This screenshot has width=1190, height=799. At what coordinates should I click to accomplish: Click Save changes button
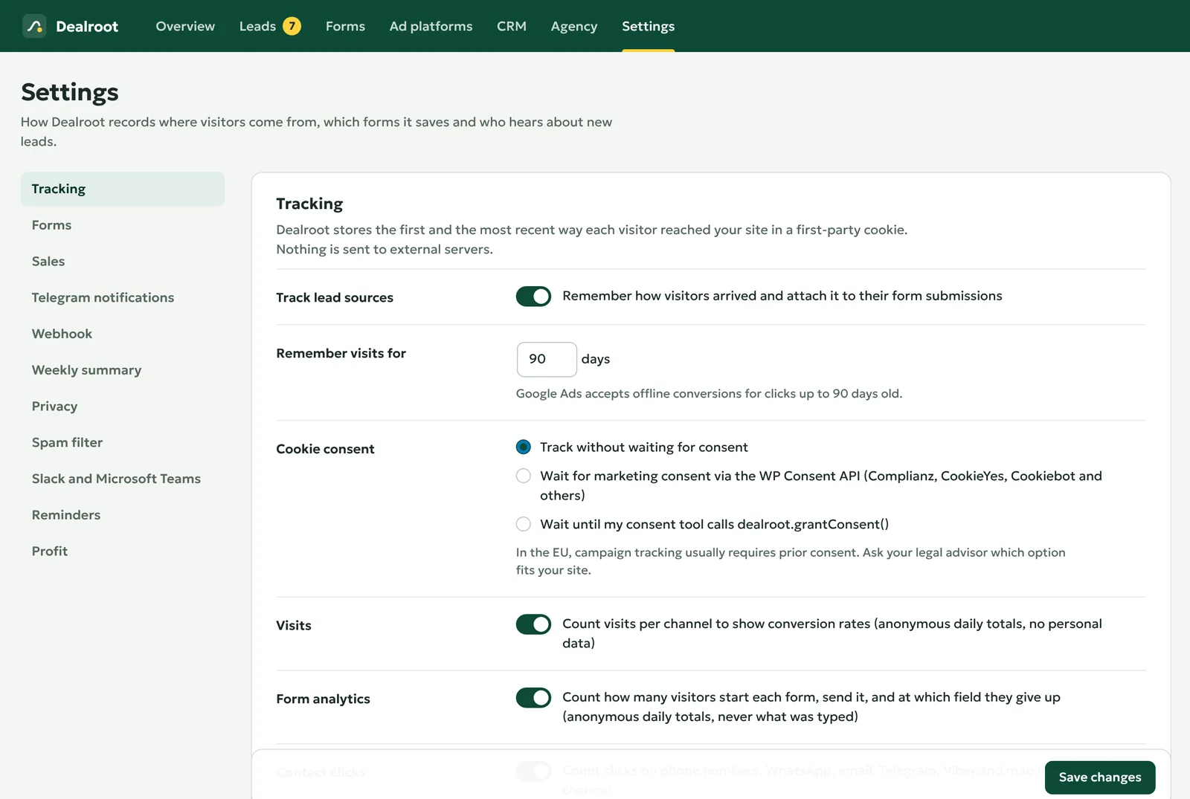pos(1100,777)
